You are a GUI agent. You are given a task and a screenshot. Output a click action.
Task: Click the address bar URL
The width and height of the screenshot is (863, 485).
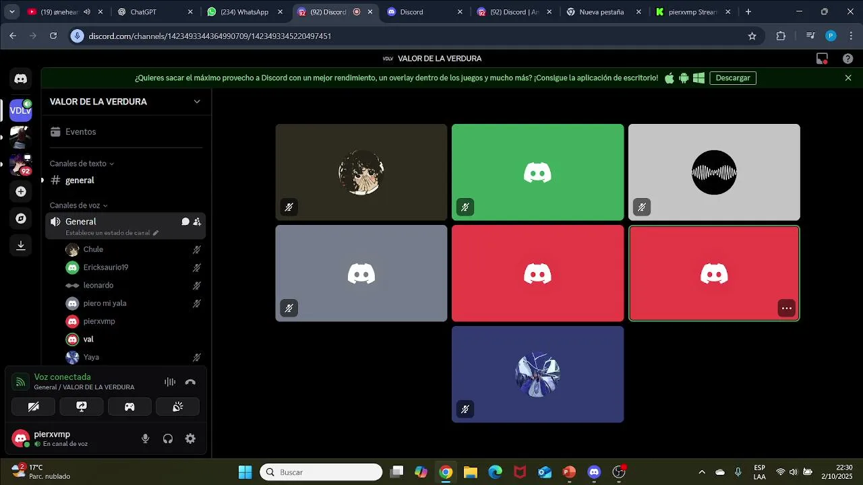pos(210,36)
